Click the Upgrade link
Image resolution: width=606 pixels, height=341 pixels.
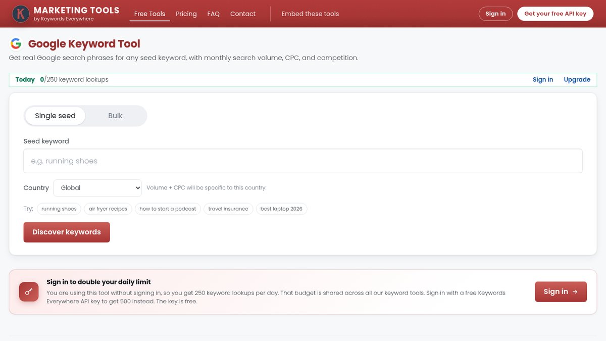pos(577,79)
